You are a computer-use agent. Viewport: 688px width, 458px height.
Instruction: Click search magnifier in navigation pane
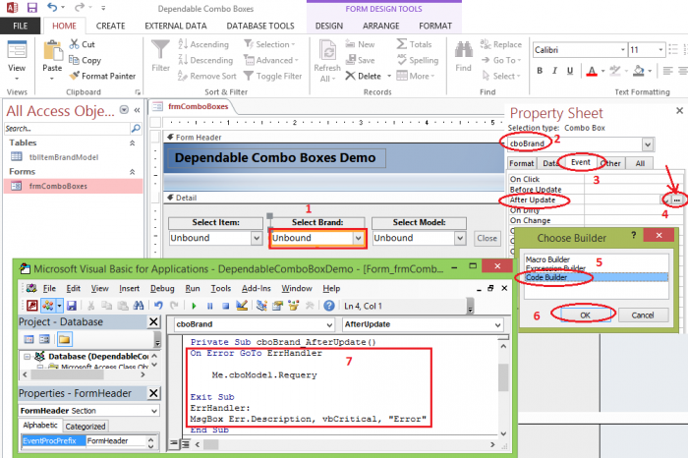click(136, 128)
